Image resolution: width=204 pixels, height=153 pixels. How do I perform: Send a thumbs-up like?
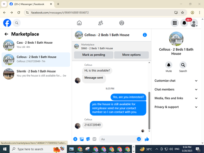tap(147, 139)
